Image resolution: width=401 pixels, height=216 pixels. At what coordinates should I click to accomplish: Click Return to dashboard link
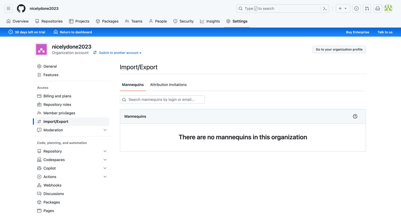pos(73,32)
